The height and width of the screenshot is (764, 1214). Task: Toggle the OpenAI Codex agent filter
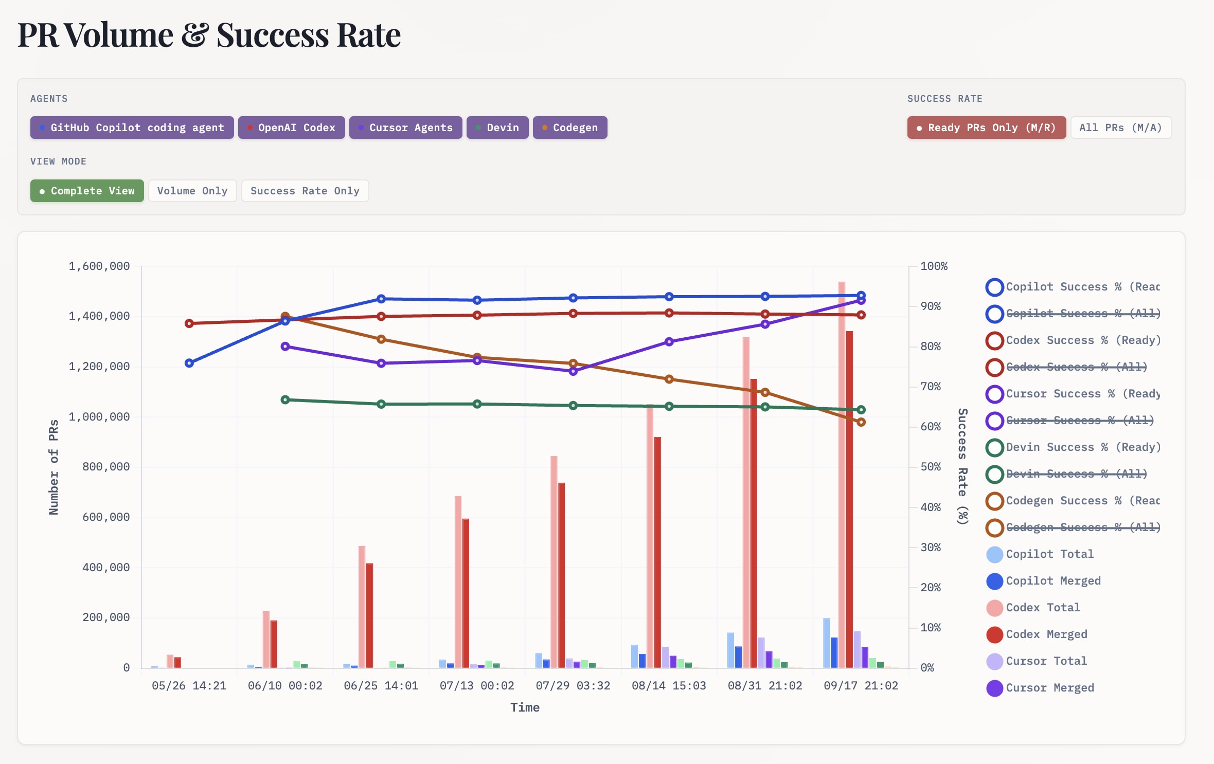[x=291, y=128]
